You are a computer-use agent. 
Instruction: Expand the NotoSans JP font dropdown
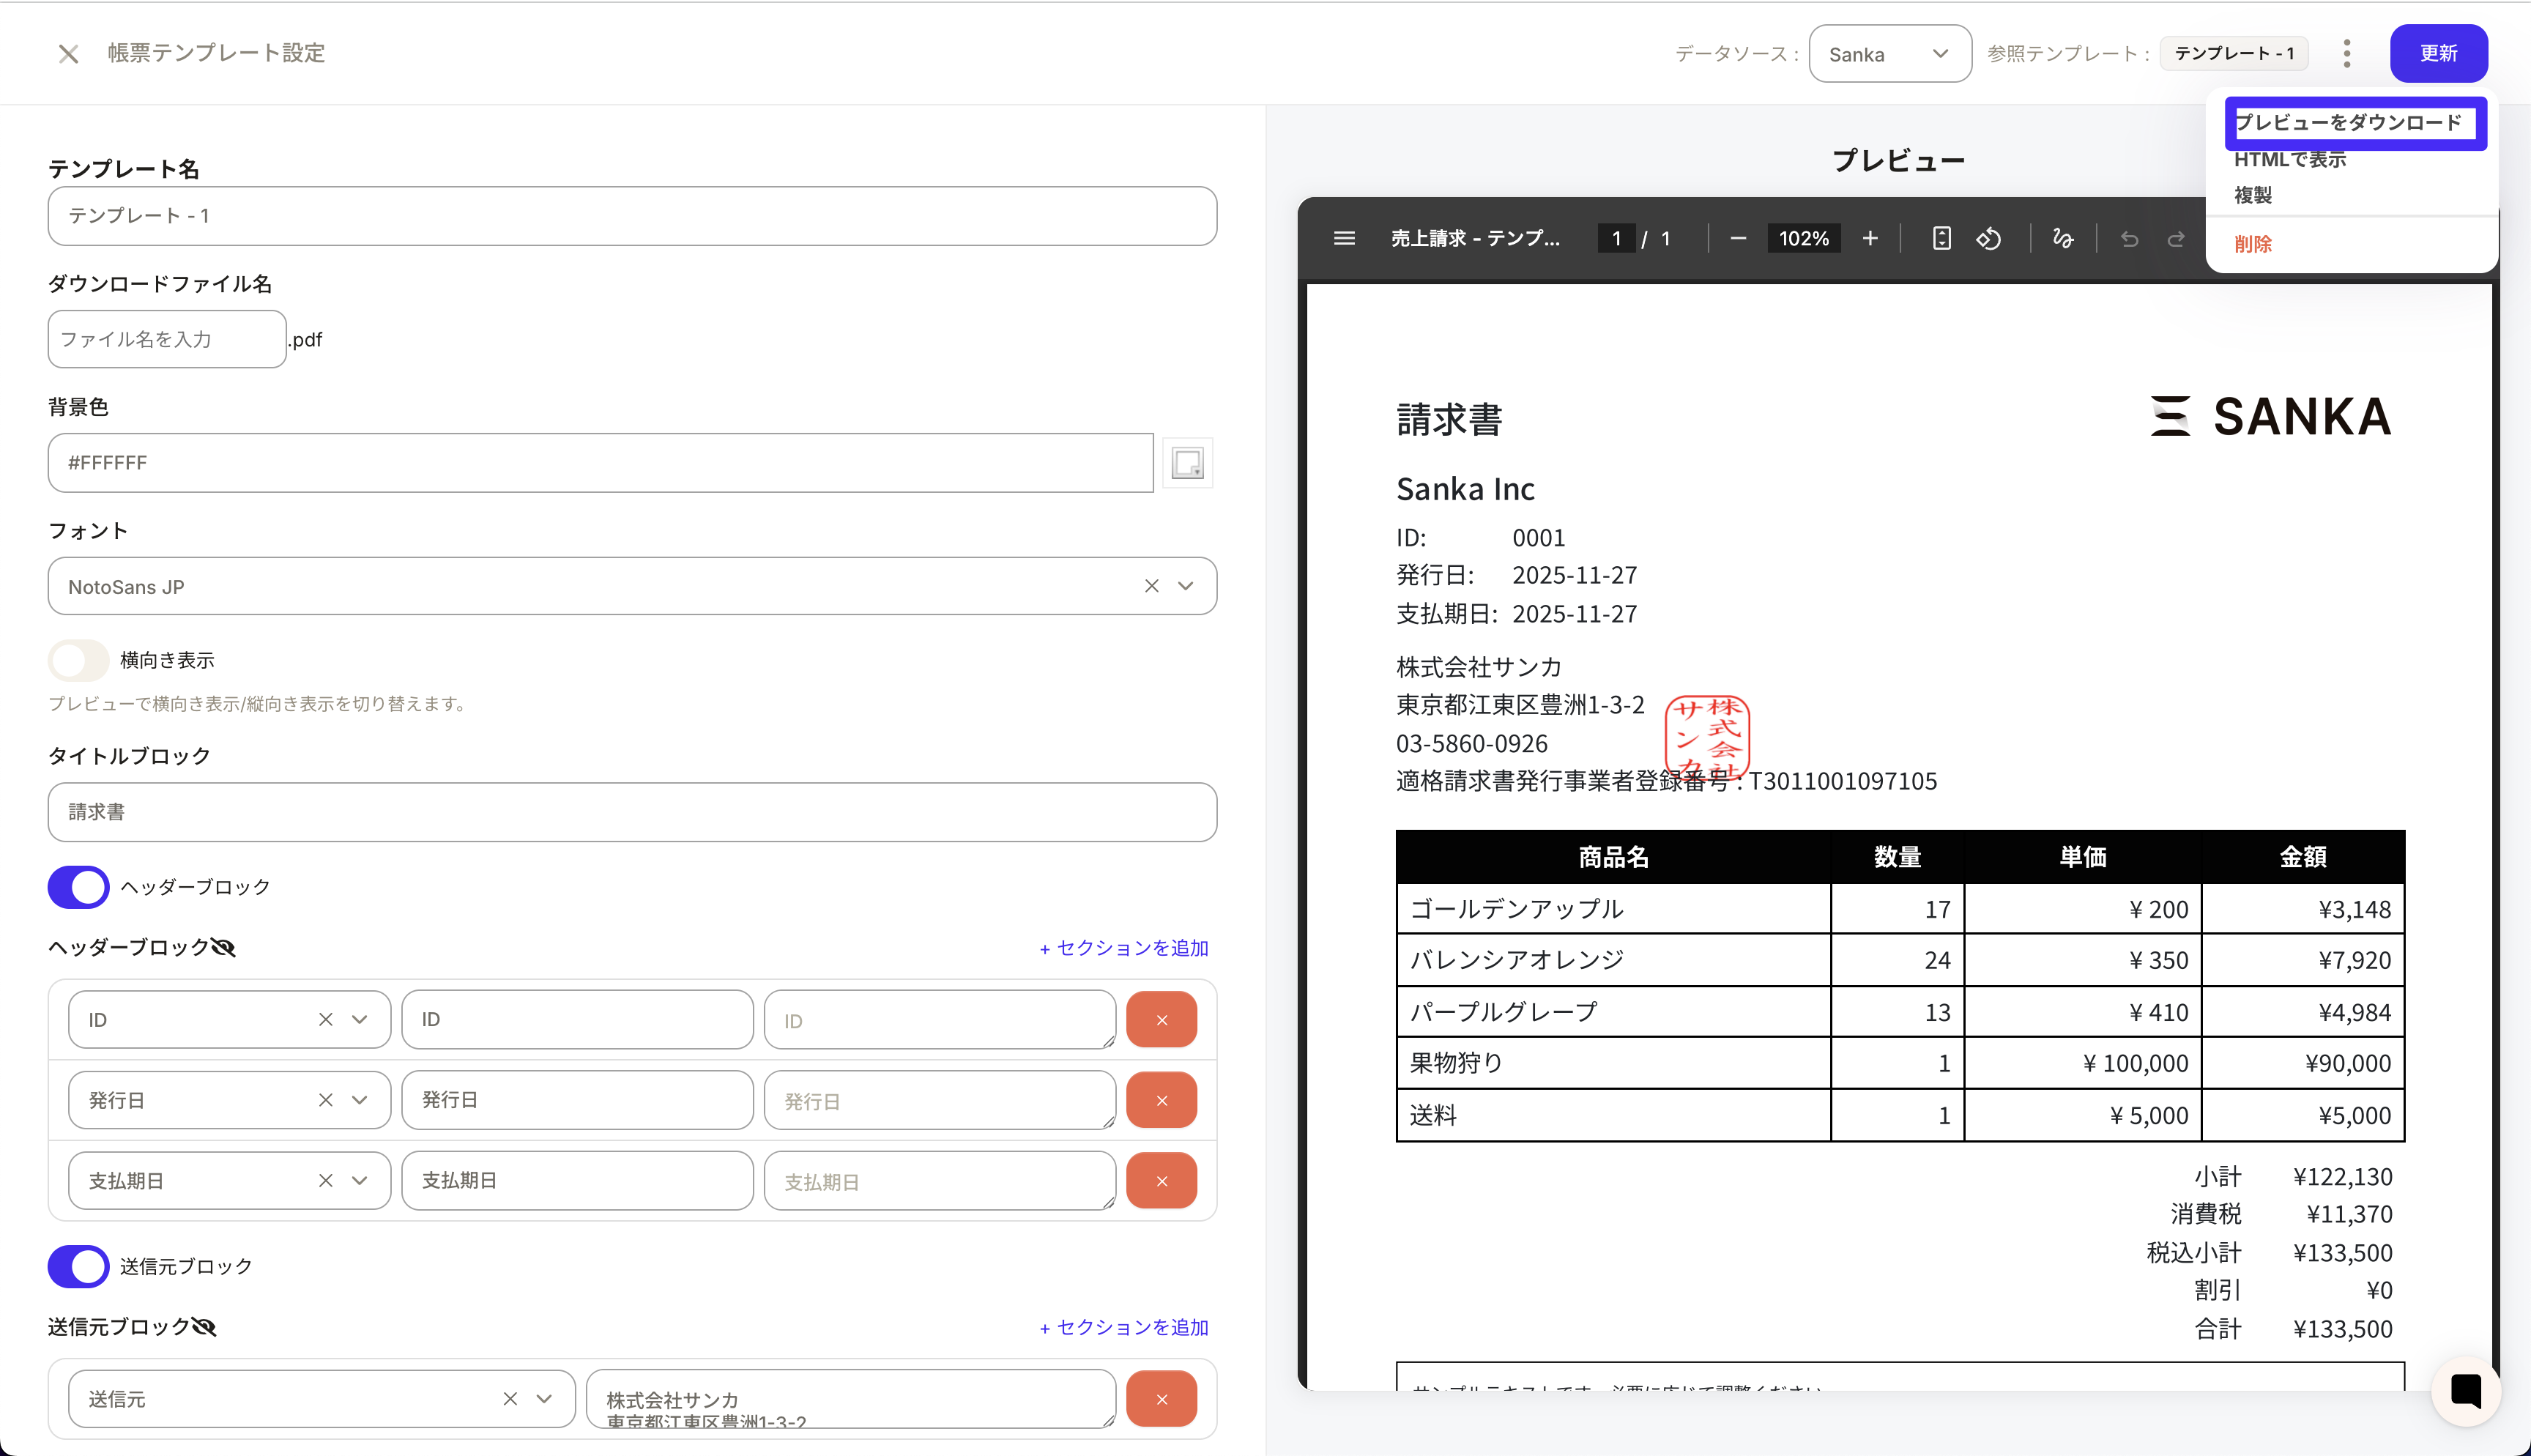click(x=1186, y=586)
